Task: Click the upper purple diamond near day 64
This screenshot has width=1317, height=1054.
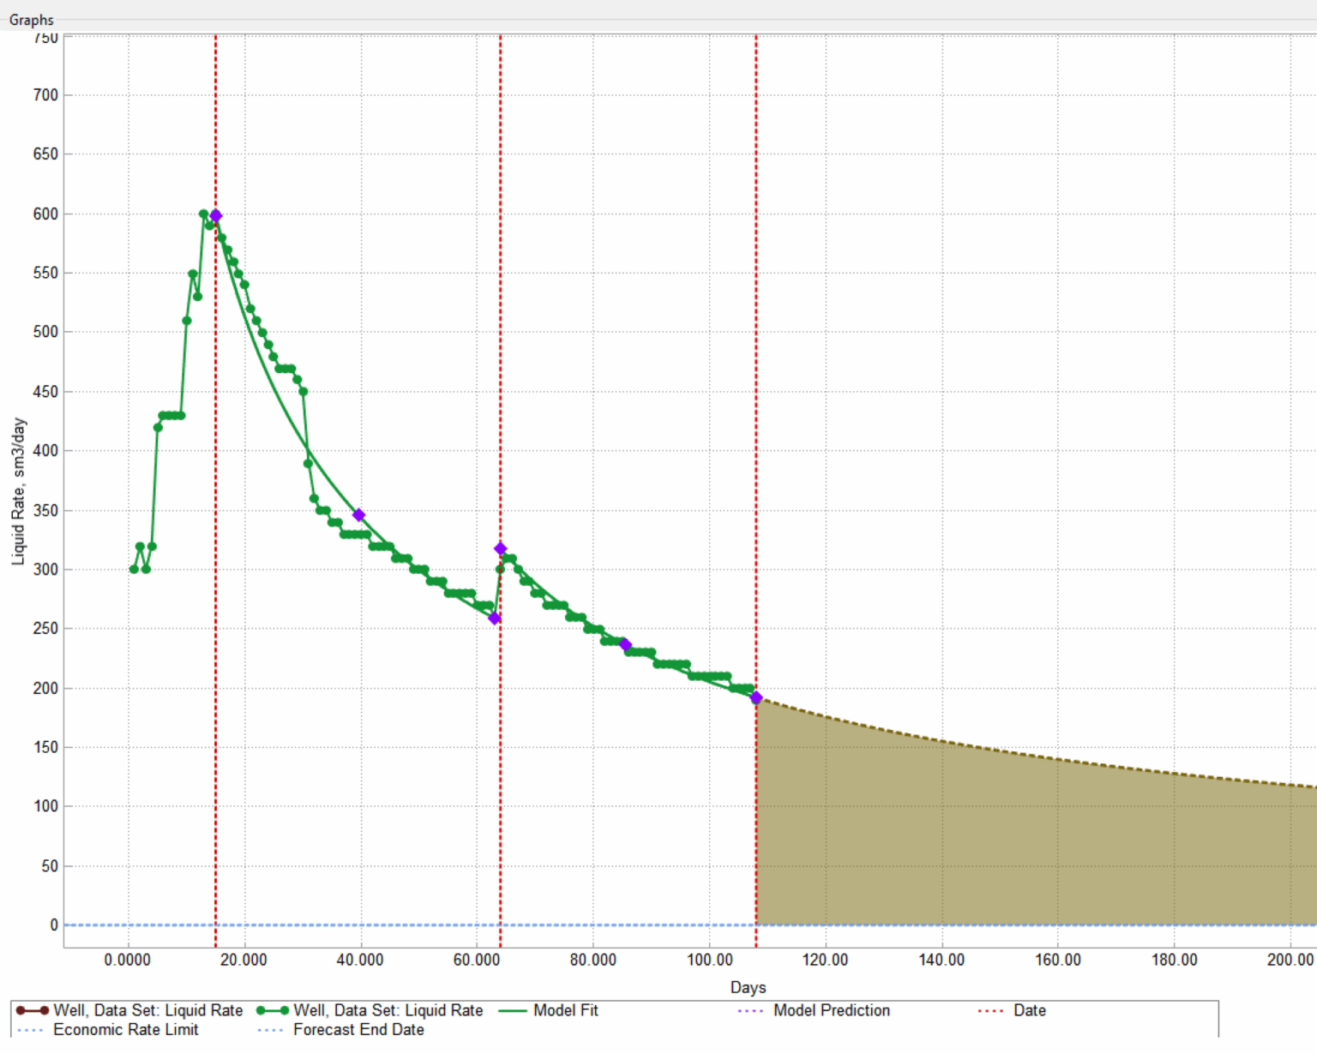Action: point(501,549)
